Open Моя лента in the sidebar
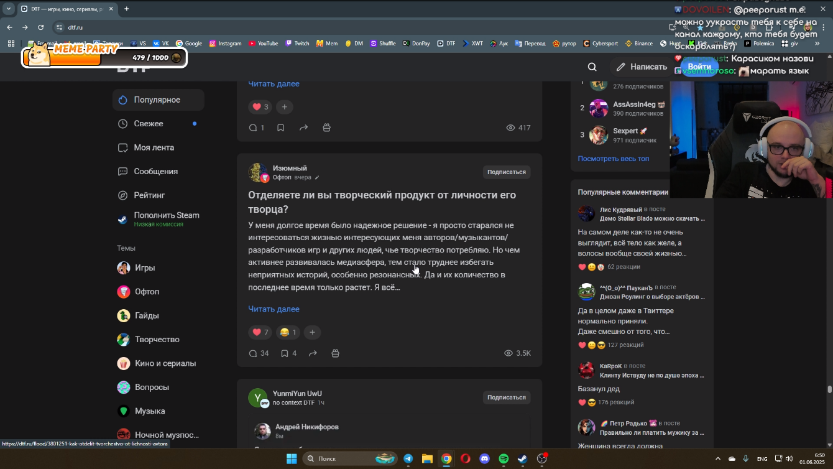 (x=159, y=147)
